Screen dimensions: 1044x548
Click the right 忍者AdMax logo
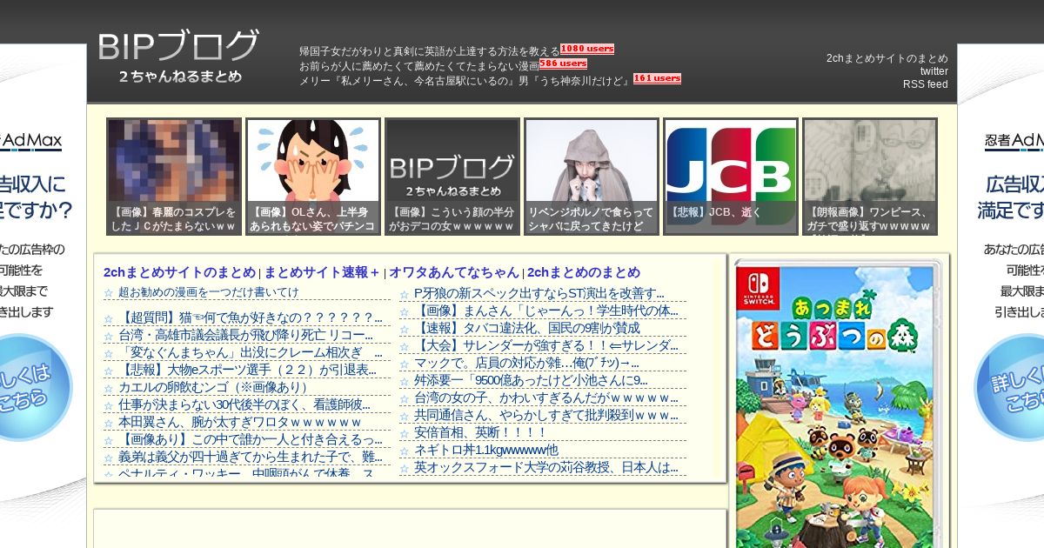point(1014,141)
